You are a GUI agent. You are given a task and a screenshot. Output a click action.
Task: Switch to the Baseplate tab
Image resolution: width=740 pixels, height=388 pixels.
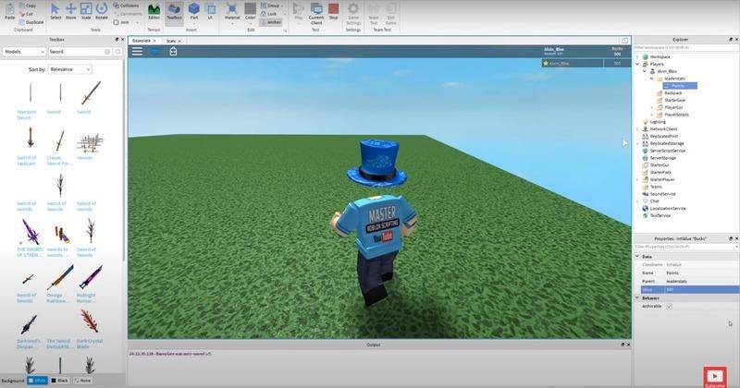click(144, 41)
